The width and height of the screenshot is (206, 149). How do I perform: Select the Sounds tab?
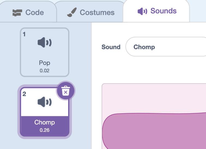point(157,11)
